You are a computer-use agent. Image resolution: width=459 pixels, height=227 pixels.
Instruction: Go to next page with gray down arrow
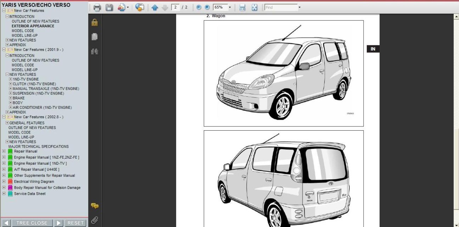coord(165,7)
